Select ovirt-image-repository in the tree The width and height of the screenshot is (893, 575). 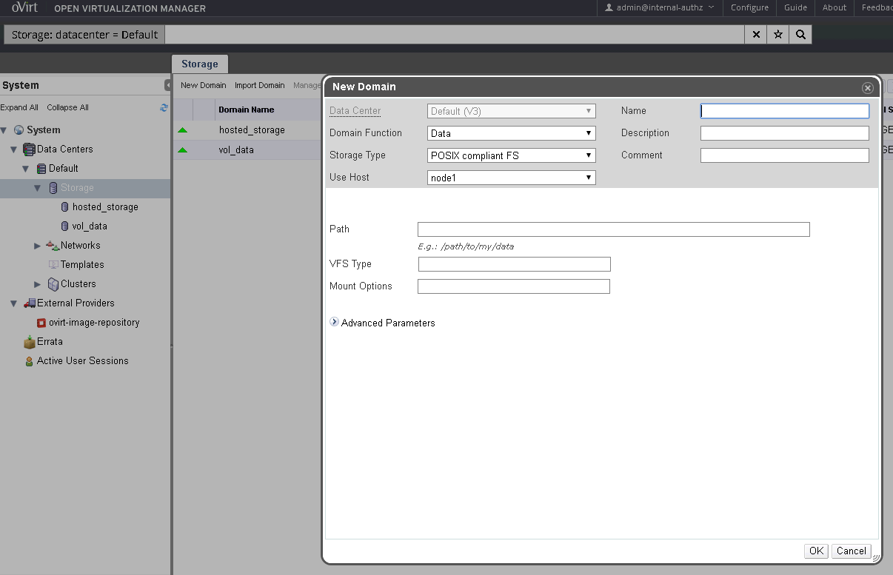(94, 323)
